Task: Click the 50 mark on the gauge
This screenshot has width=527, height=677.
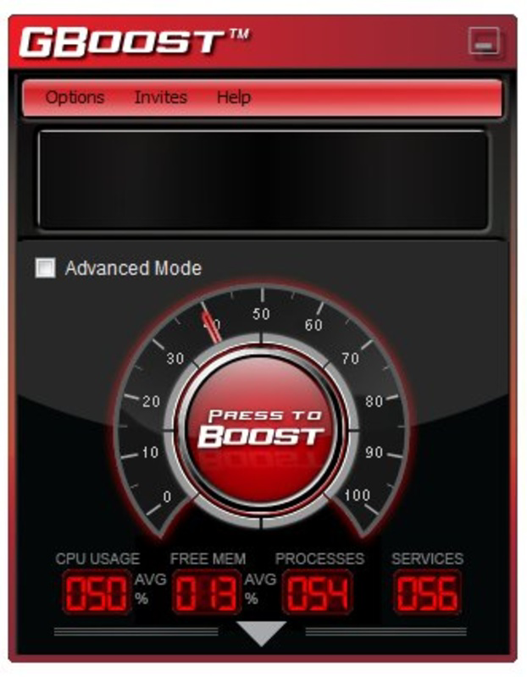Action: [x=261, y=314]
